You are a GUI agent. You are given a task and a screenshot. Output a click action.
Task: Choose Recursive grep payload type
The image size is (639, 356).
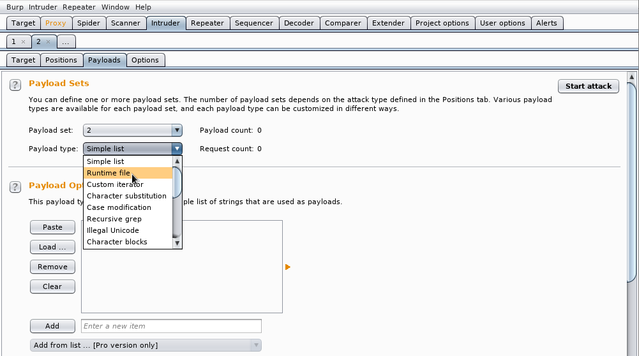[x=128, y=219]
